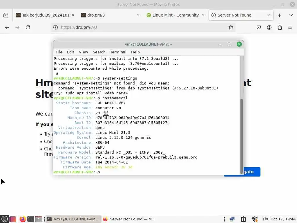
Task: Open new tab with plus button
Action: tap(279, 15)
